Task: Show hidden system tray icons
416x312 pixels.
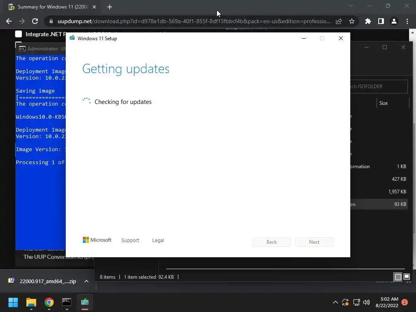Action: 335,302
